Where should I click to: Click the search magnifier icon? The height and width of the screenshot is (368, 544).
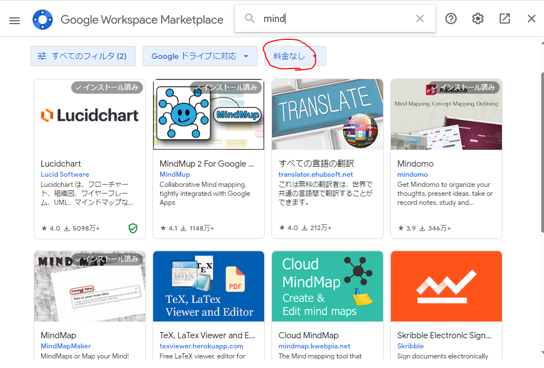coord(250,19)
